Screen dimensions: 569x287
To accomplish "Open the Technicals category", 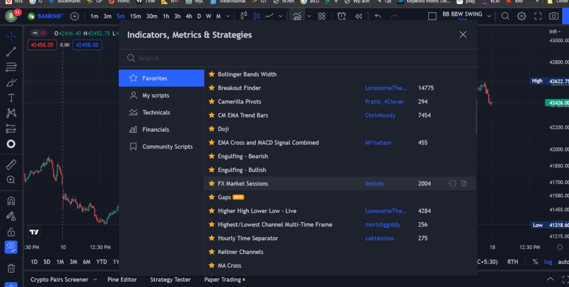I will [x=161, y=112].
